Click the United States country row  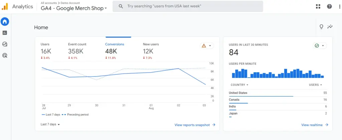[278, 93]
